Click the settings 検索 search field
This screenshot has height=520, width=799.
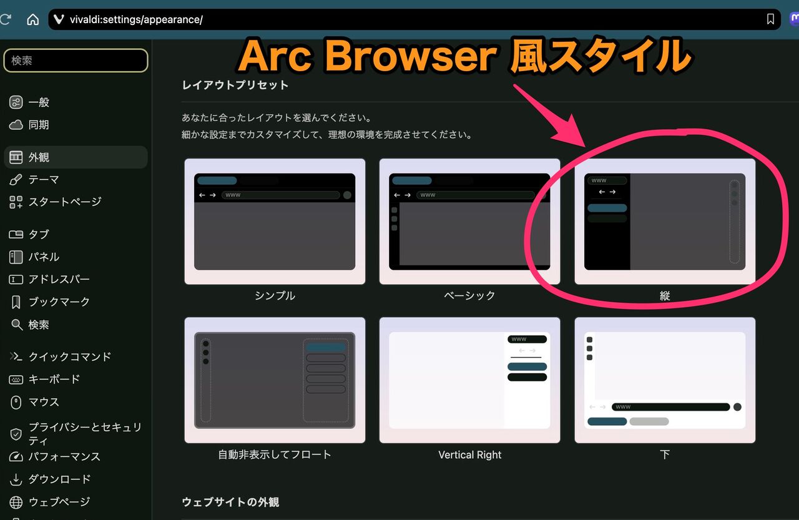pyautogui.click(x=76, y=61)
